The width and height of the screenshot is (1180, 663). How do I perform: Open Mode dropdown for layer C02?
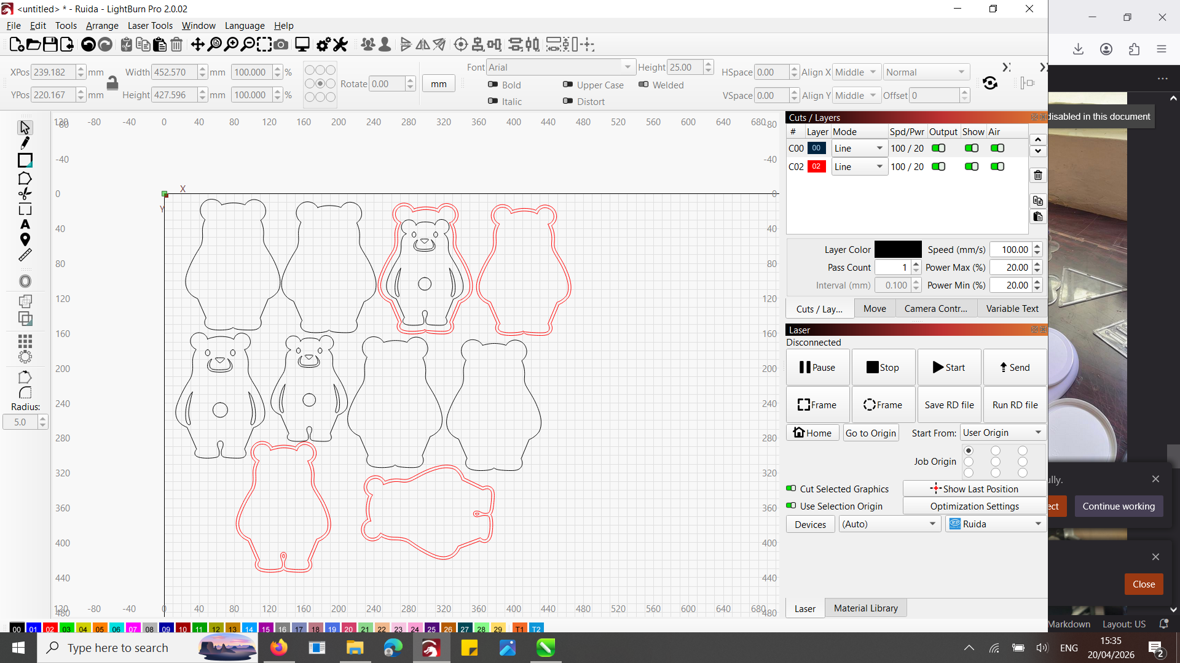[x=859, y=167]
